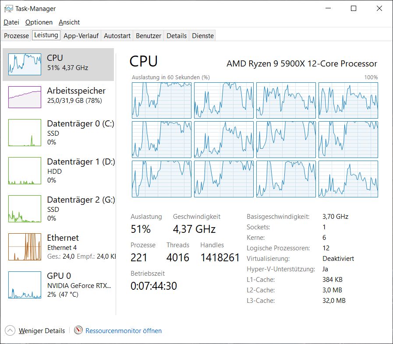
Task: Select Arbeitsspeicher memory graph thumbnail
Action: [25, 97]
